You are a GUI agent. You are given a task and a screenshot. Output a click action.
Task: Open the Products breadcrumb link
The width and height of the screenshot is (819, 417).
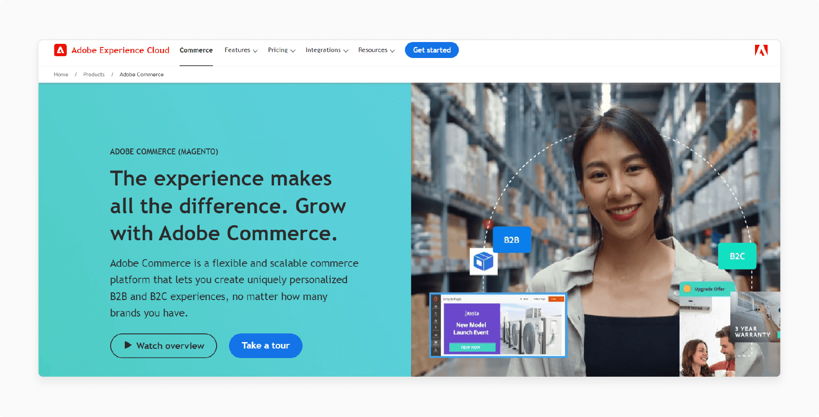point(94,74)
